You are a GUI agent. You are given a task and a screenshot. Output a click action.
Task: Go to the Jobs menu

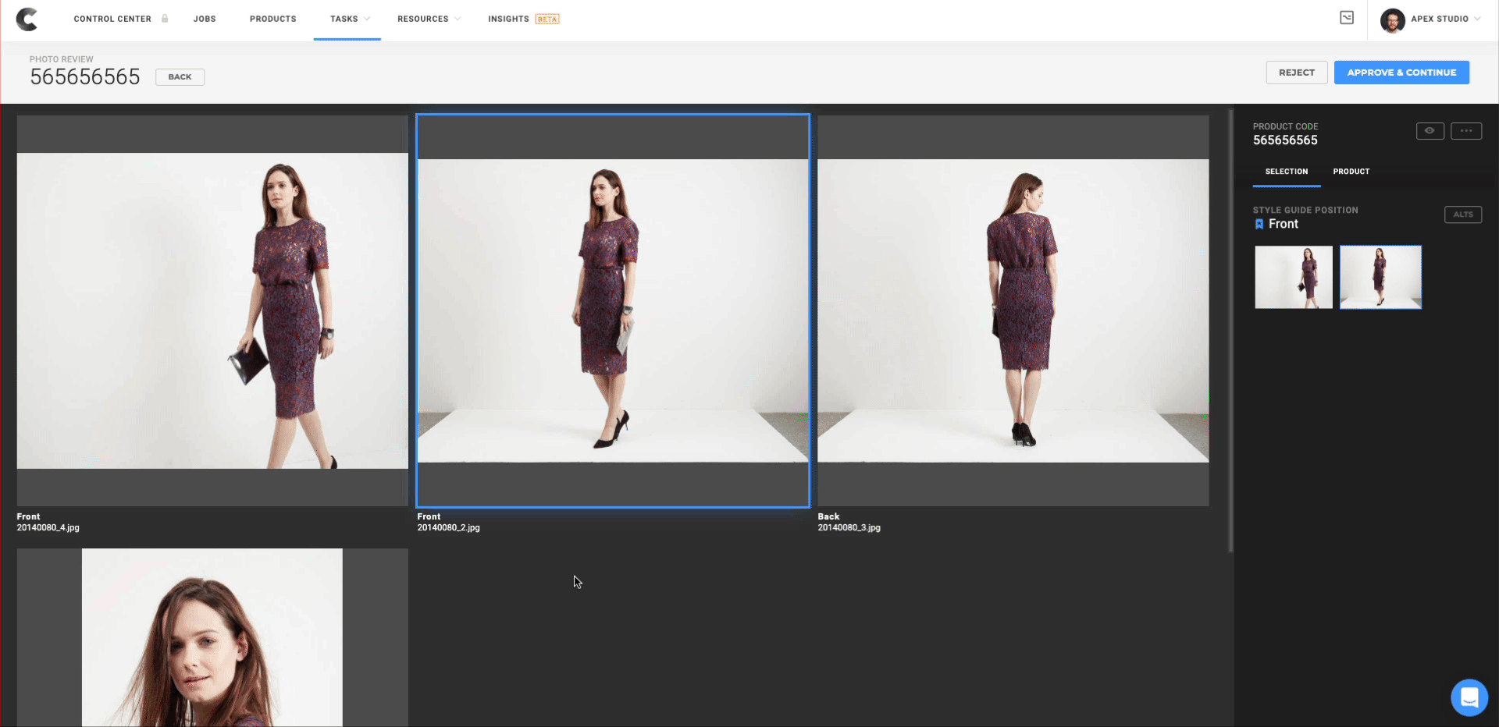205,19
